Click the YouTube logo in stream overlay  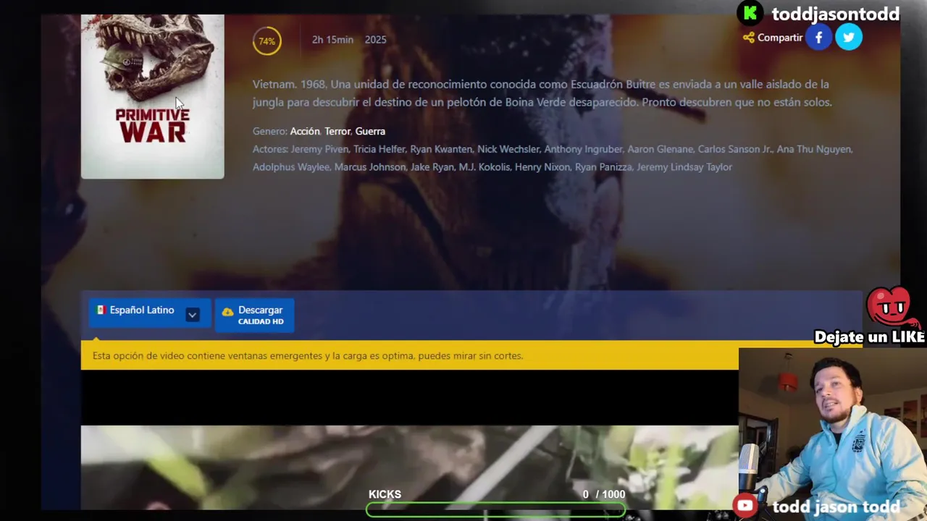(744, 506)
